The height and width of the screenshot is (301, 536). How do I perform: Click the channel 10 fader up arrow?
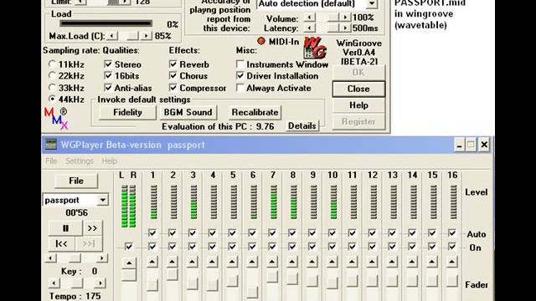tap(332, 262)
